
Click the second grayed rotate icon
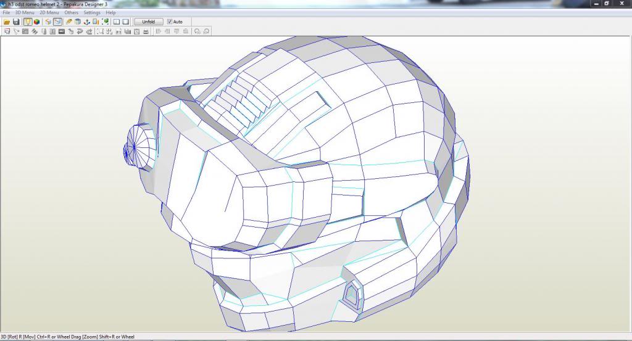click(206, 31)
